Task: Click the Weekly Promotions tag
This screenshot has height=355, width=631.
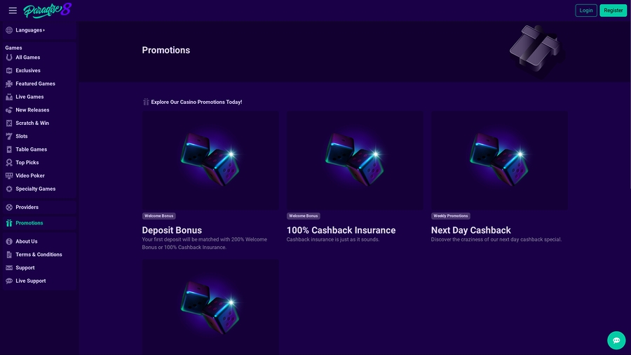Action: click(x=450, y=216)
